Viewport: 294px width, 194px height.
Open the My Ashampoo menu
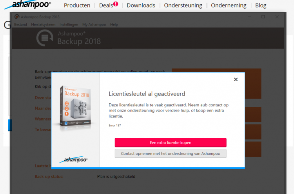click(94, 25)
